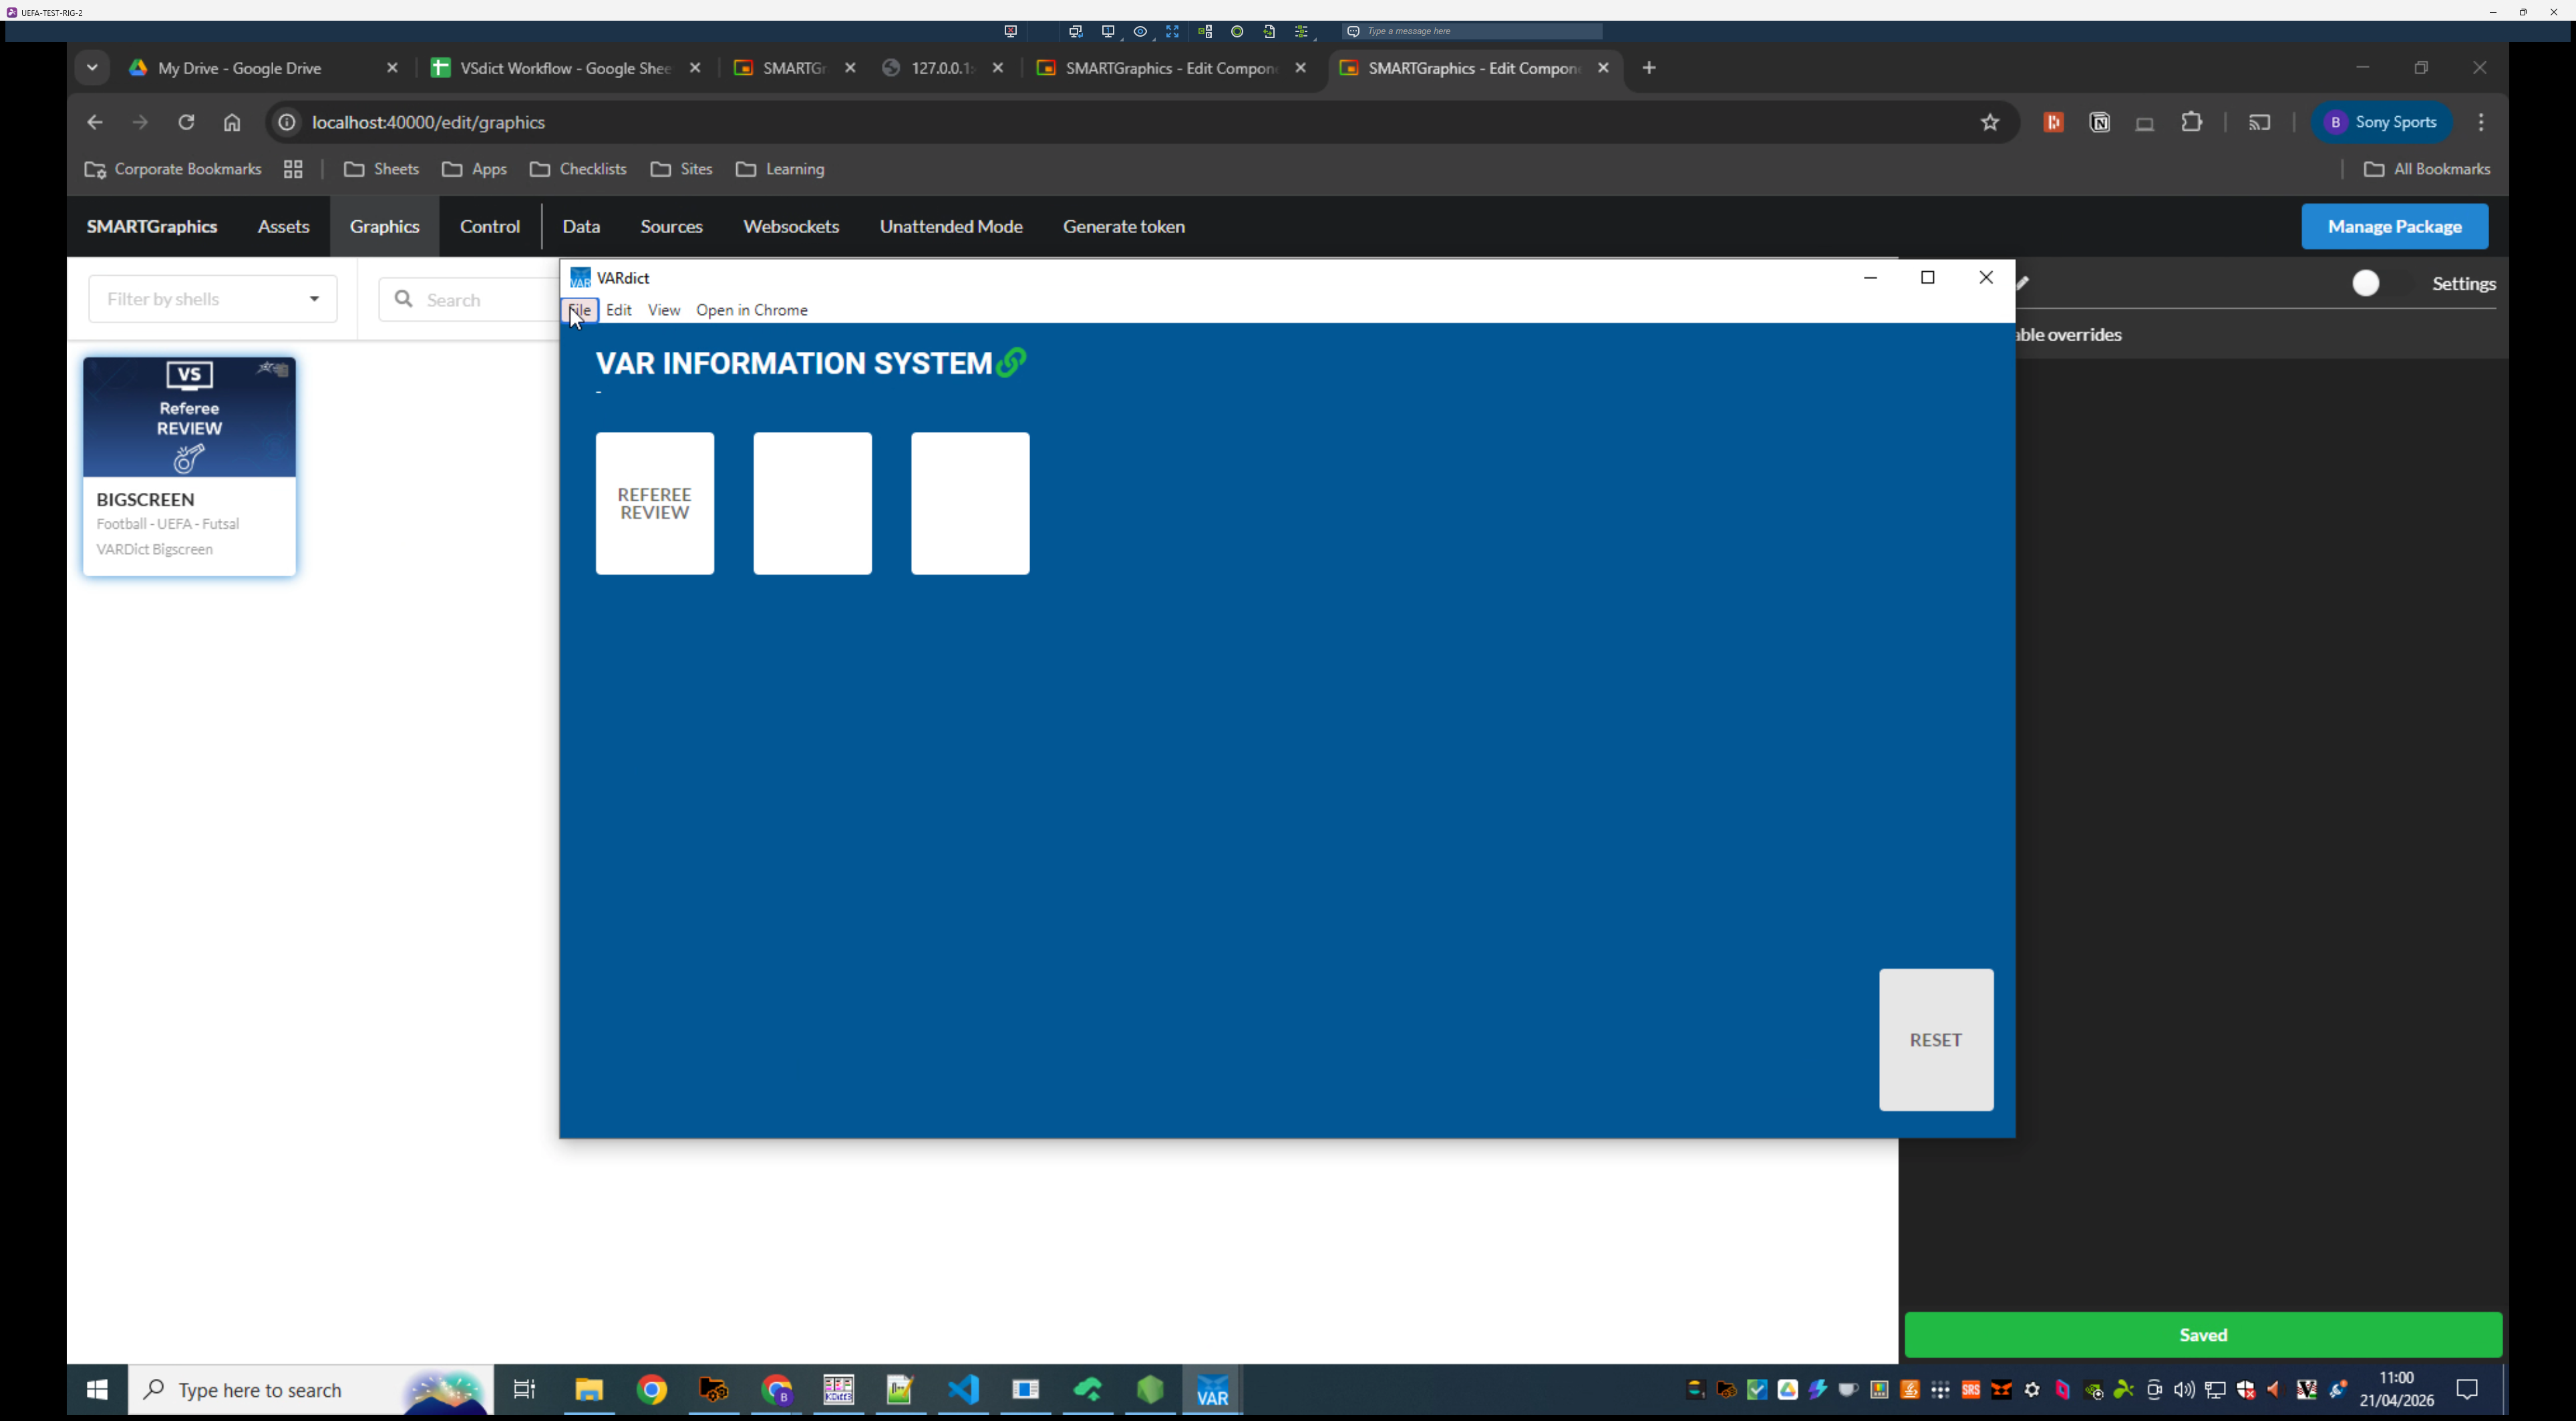Click the Chrome cast media icon
This screenshot has width=2576, height=1421.
[x=2259, y=122]
